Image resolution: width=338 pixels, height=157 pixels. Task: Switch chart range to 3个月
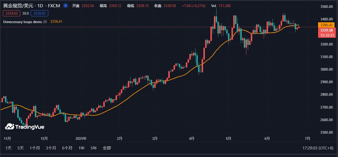[51, 148]
